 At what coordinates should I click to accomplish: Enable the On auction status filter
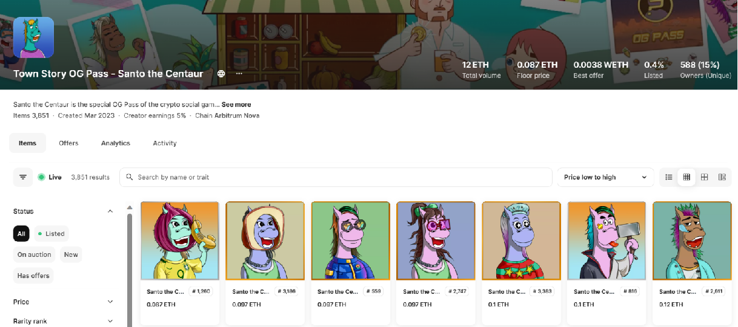point(34,254)
